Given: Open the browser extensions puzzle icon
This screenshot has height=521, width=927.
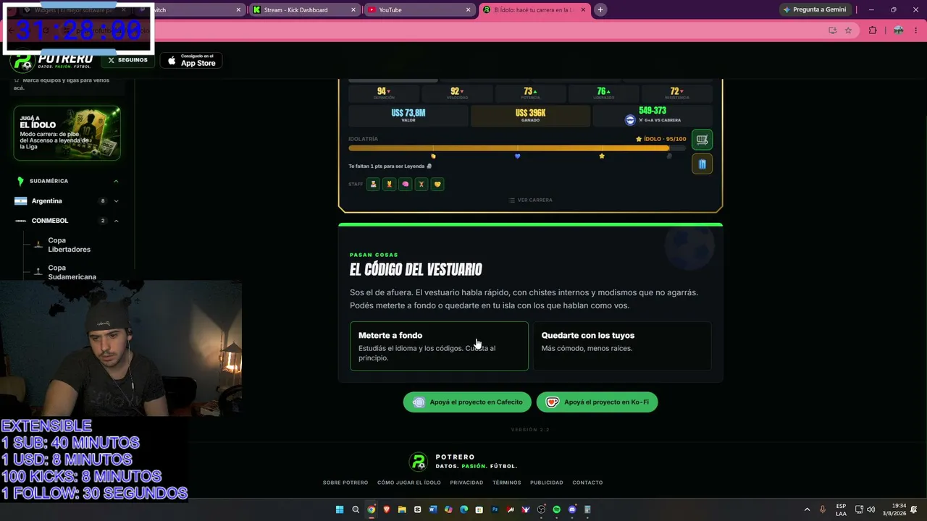Looking at the screenshot, I should [873, 30].
